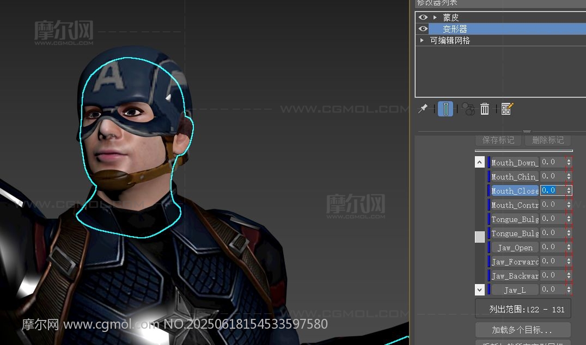This screenshot has height=345, width=586.
Task: Toggle visibility eye of 变形器 modifier
Action: 423,29
